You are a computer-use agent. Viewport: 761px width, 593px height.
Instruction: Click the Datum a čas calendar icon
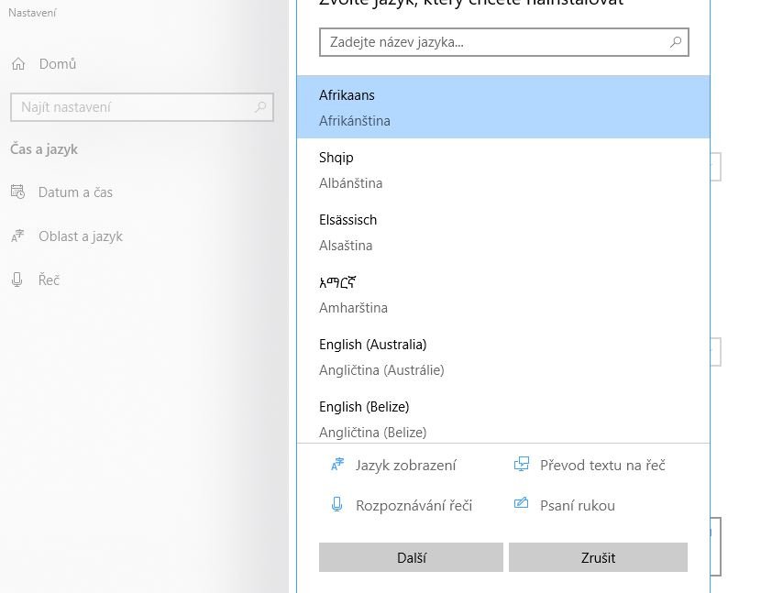pyautogui.click(x=18, y=192)
